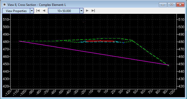The image size is (187, 99).
Task: Click the title 'View 8, Cross Section - Complex Element: L'
Action: point(37,5)
